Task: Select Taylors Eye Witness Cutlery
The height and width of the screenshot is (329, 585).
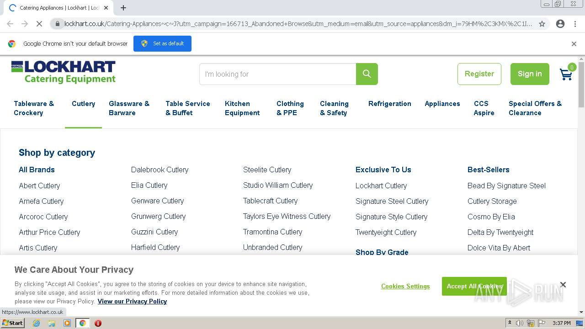Action: point(287,216)
